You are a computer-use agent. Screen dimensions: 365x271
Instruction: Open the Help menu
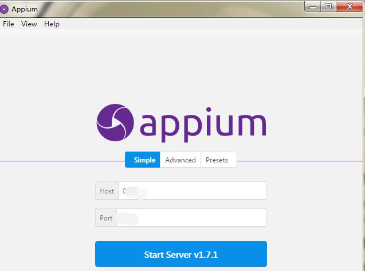52,24
